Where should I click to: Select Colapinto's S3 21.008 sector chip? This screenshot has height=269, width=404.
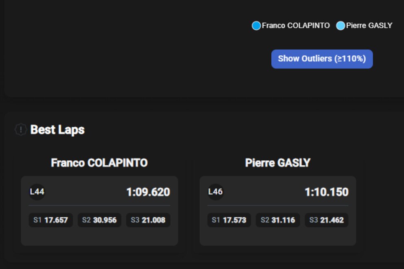(148, 220)
